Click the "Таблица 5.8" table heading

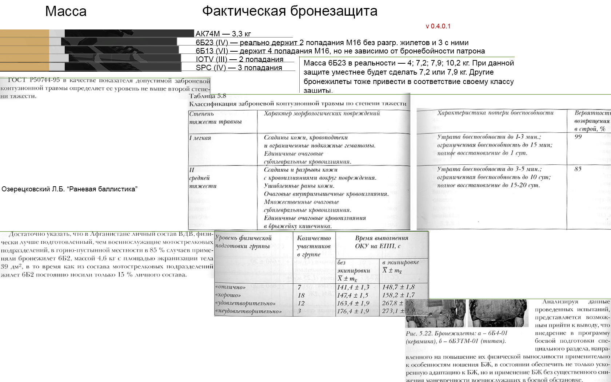(208, 96)
